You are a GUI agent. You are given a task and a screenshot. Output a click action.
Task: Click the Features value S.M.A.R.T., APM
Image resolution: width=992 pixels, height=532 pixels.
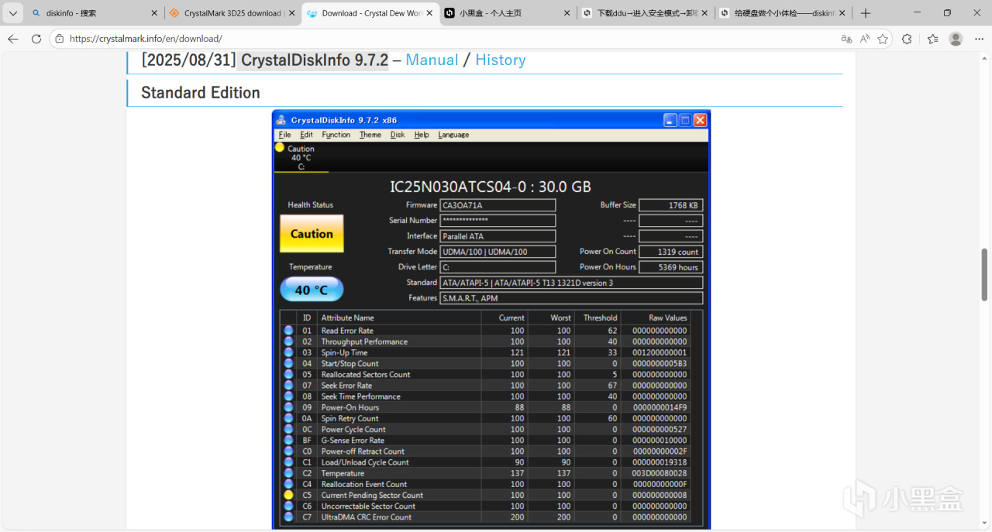point(571,298)
